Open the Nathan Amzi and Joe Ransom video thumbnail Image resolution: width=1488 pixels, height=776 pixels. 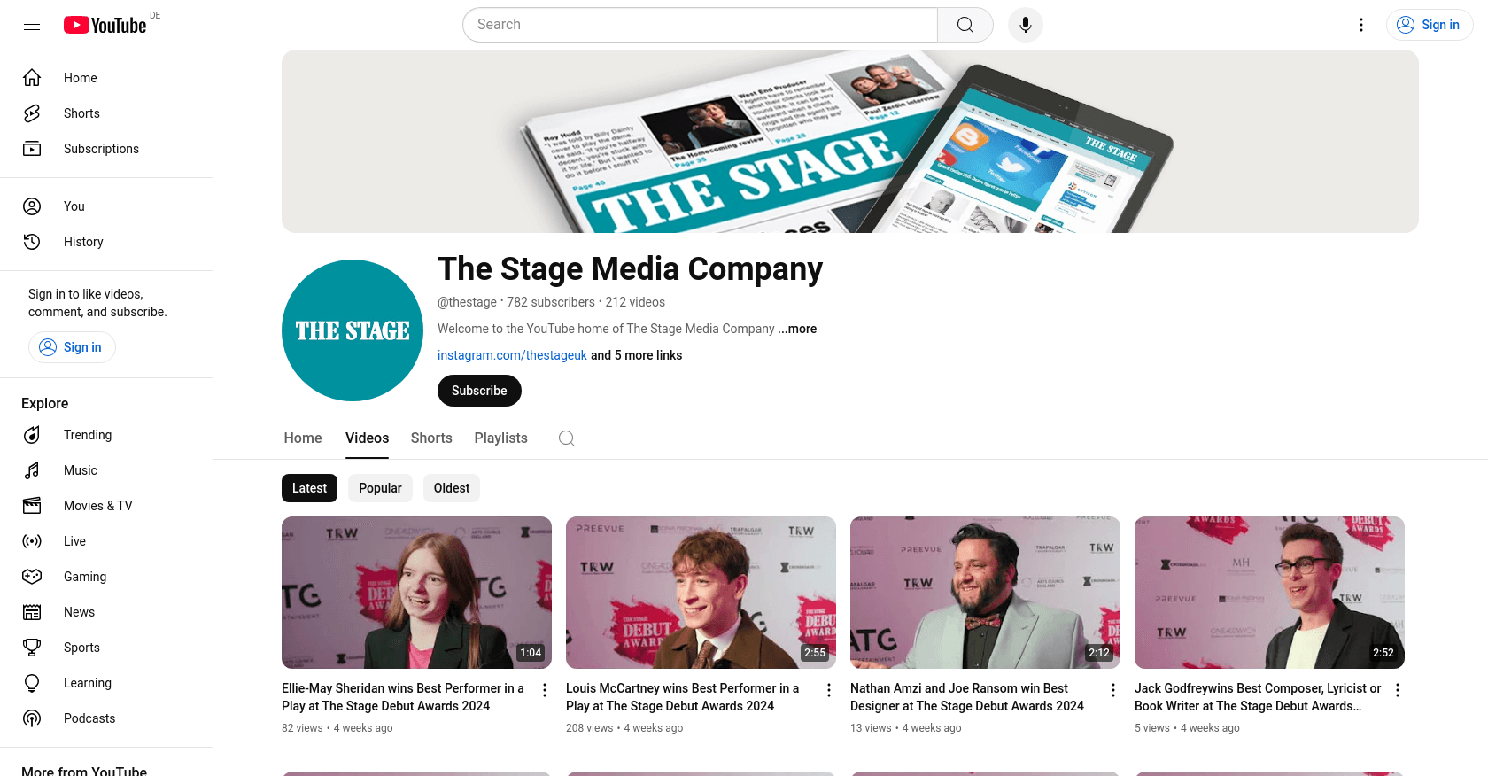point(985,593)
